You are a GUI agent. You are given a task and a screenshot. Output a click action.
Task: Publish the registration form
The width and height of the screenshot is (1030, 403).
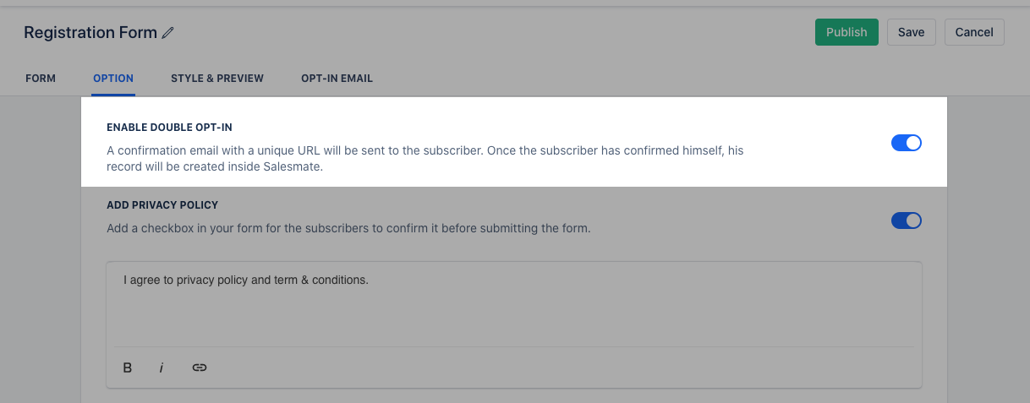(x=846, y=32)
